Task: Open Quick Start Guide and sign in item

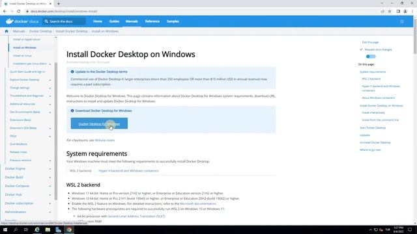Action: (27, 71)
